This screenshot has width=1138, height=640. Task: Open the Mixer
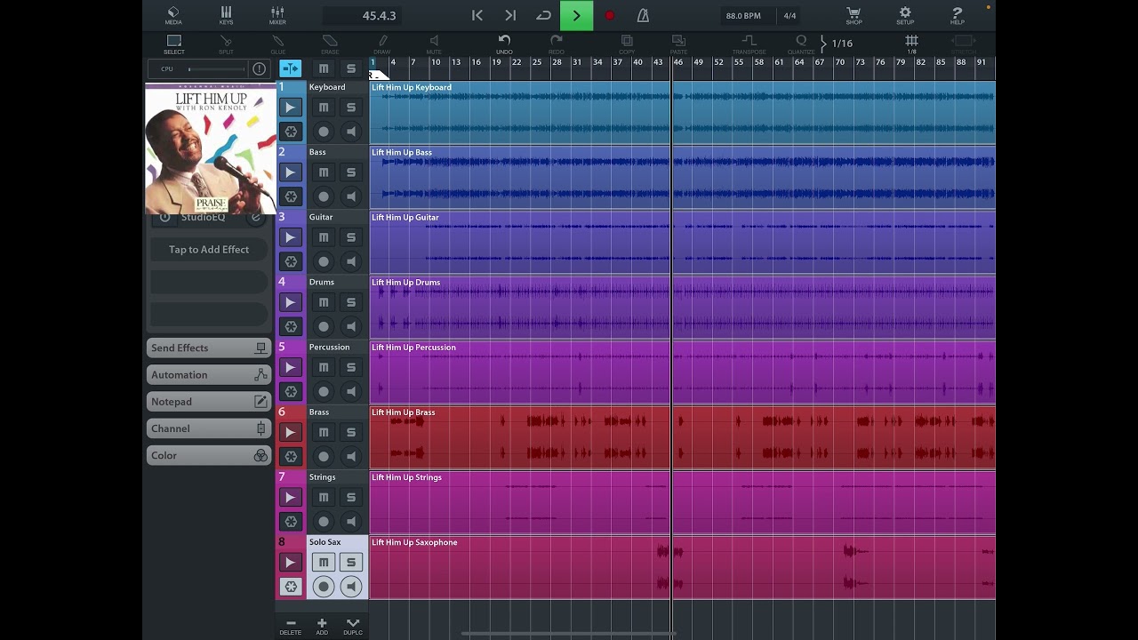pos(277,15)
